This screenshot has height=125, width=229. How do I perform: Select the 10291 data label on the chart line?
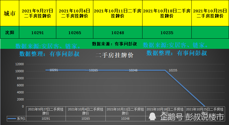pos(54,70)
